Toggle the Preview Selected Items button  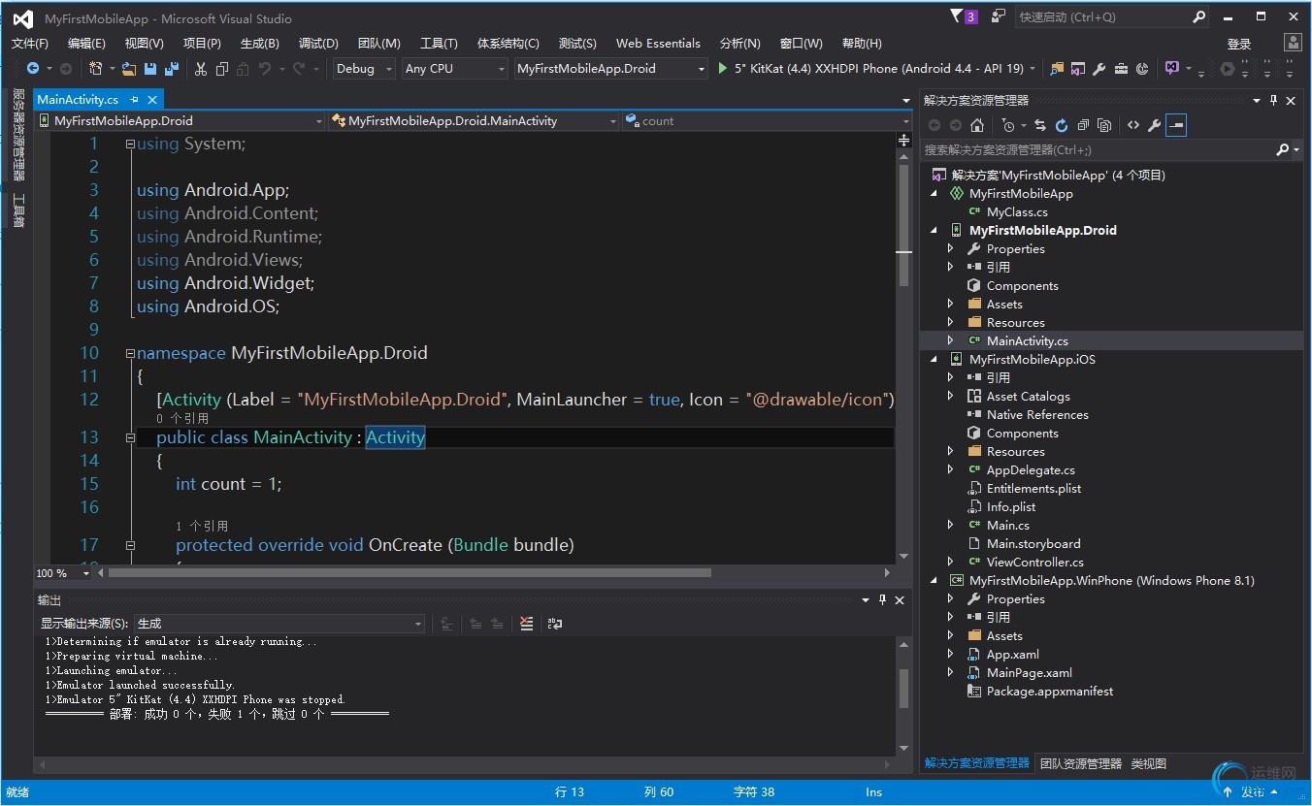pyautogui.click(x=1176, y=125)
